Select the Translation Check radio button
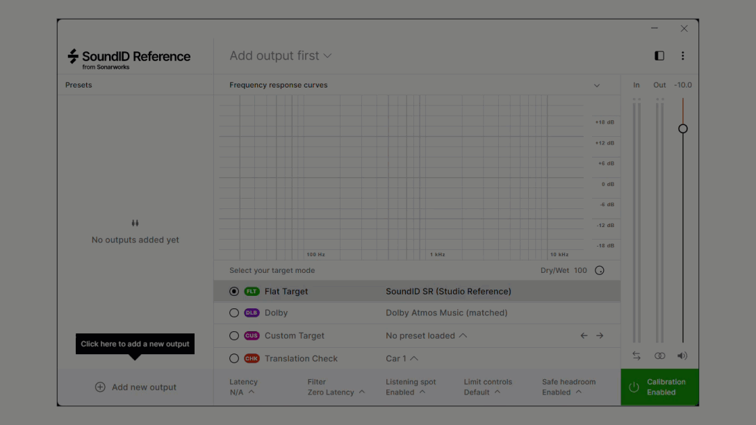756x425 pixels. (x=234, y=358)
